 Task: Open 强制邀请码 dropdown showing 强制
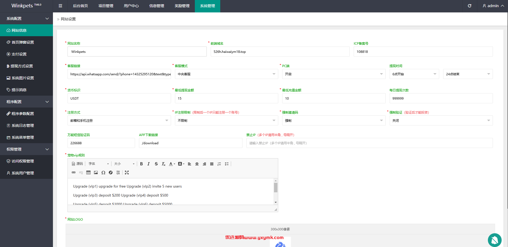(334, 120)
